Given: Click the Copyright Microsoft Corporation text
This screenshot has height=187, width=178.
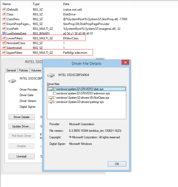Looking at the screenshot, I should [95, 137].
